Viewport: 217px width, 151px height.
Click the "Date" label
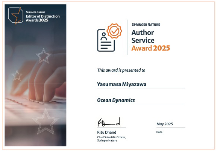click(x=159, y=132)
